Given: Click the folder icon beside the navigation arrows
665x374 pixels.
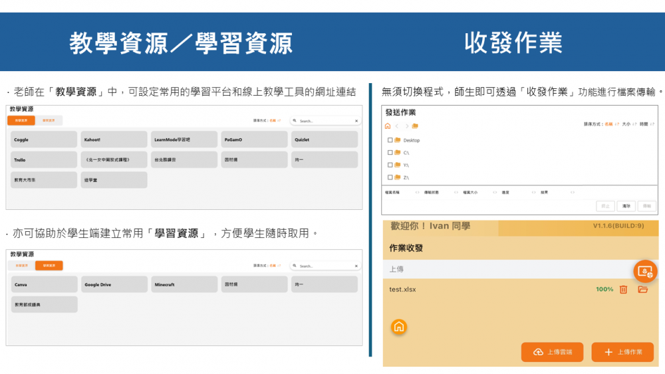Looking at the screenshot, I should point(415,126).
